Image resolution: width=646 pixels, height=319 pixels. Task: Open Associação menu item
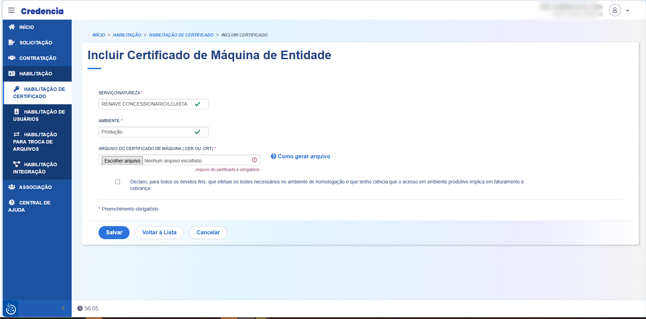[x=37, y=187]
